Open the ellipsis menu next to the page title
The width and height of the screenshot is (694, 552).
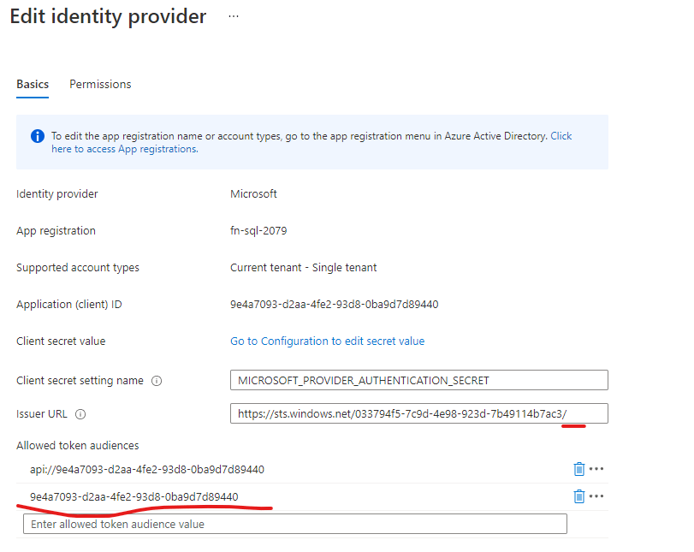pos(234,17)
